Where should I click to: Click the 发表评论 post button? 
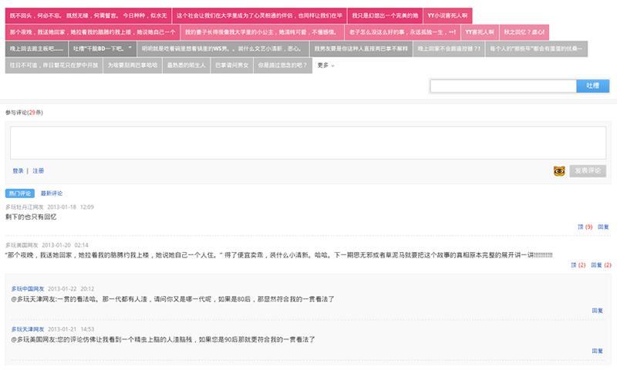588,170
